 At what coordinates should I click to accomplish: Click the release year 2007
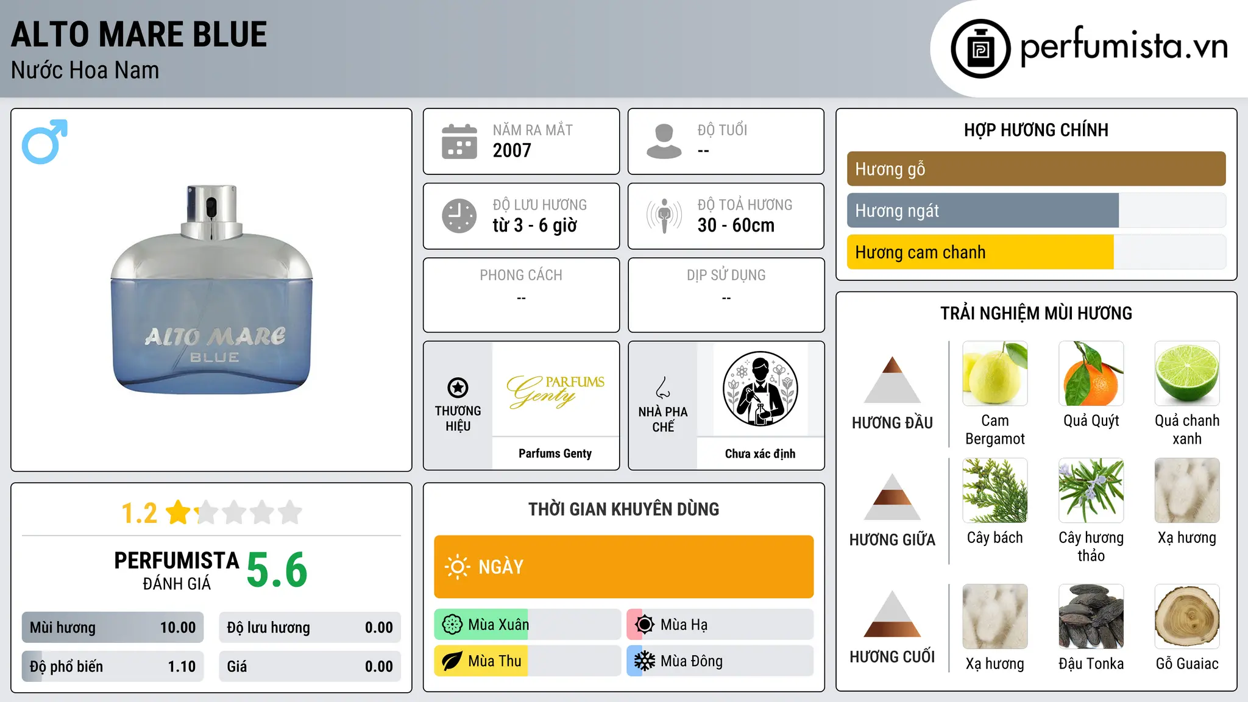pyautogui.click(x=512, y=150)
